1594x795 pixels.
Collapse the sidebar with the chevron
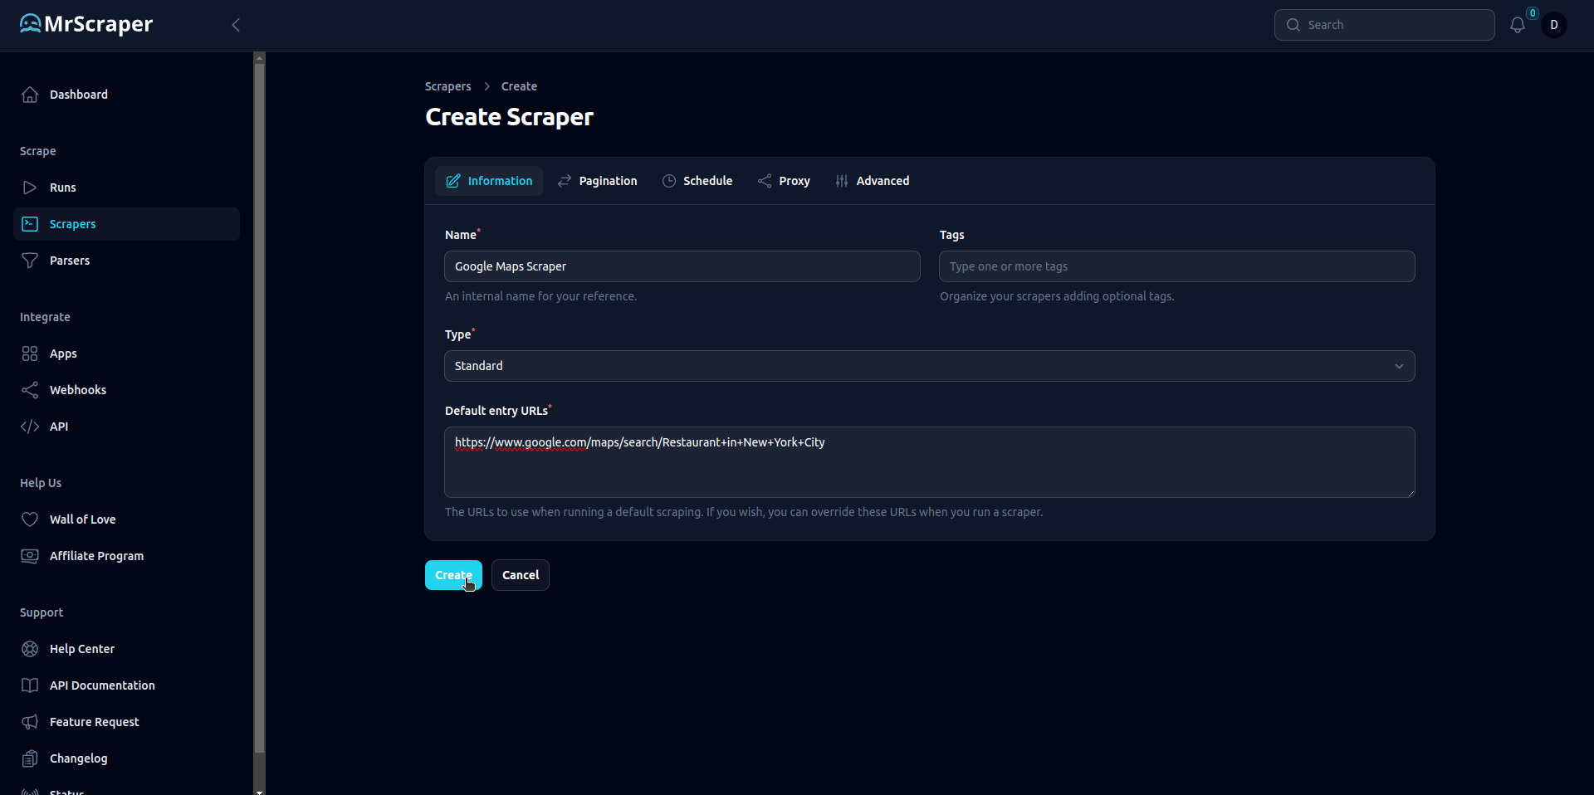tap(236, 25)
